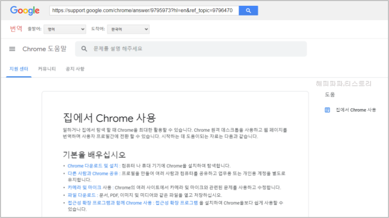Open 접근성 확장 프로그램과 함께 Chrome 사용 link
The image size is (389, 218).
click(x=110, y=203)
